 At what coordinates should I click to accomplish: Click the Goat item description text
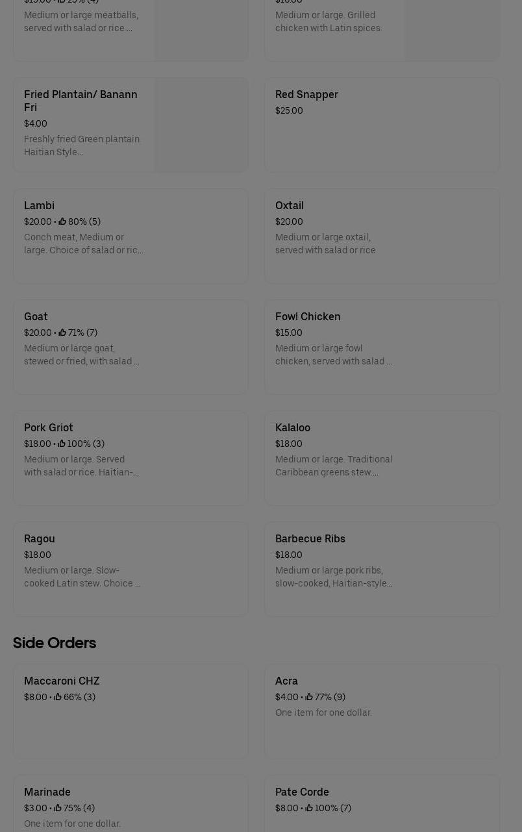coord(82,355)
